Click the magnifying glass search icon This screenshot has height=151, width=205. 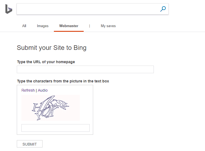163,9
